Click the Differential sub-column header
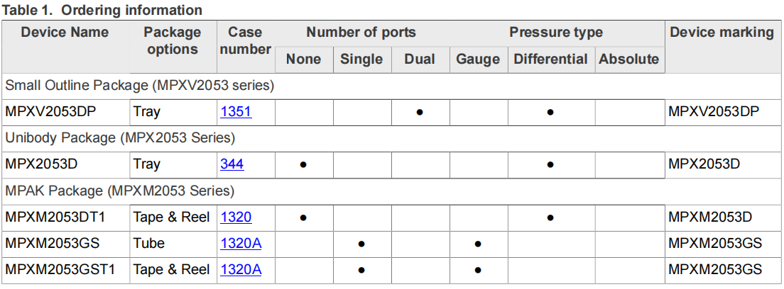Image resolution: width=784 pixels, height=289 pixels. click(550, 59)
